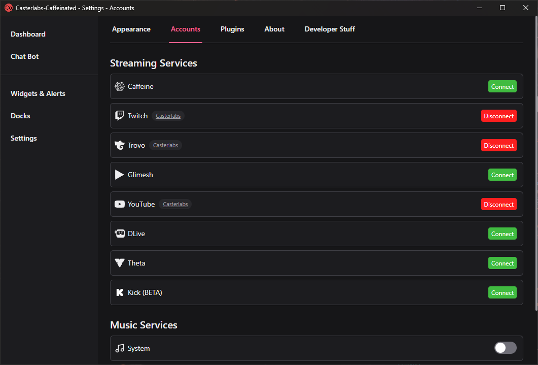Click the Glimesh play-arrow logo
The image size is (538, 365).
tap(120, 175)
